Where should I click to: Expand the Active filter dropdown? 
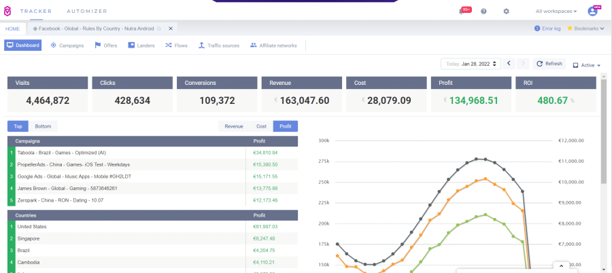[586, 65]
